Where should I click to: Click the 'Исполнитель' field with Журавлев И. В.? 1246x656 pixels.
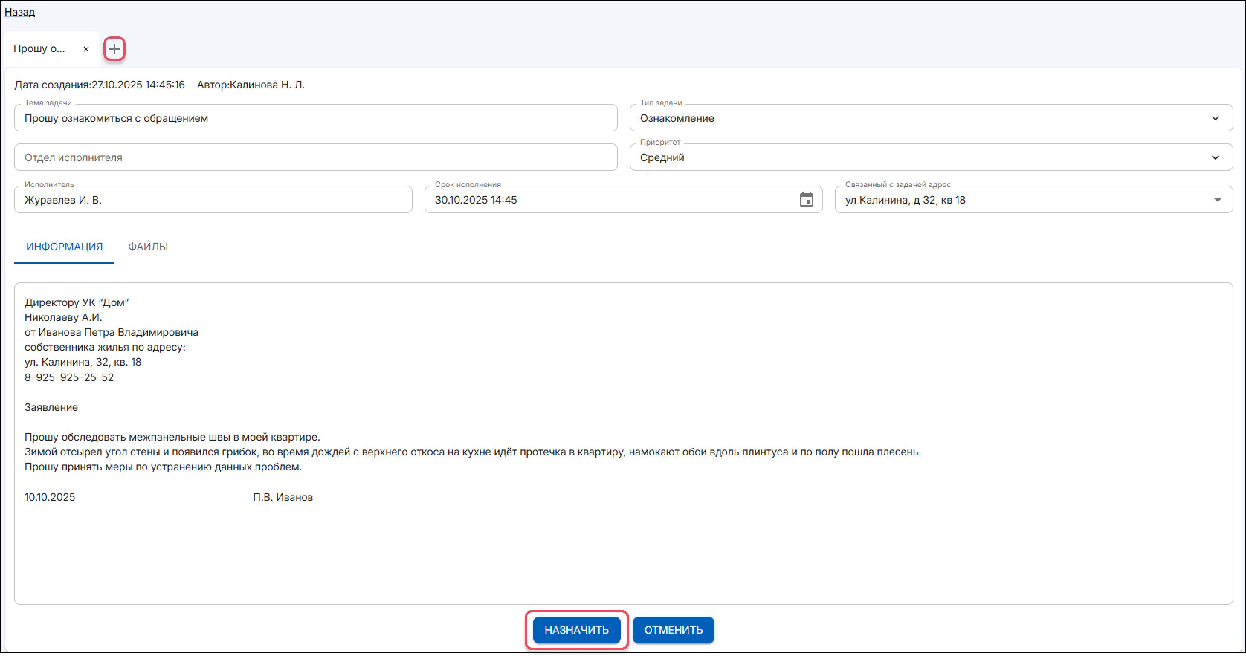click(213, 200)
